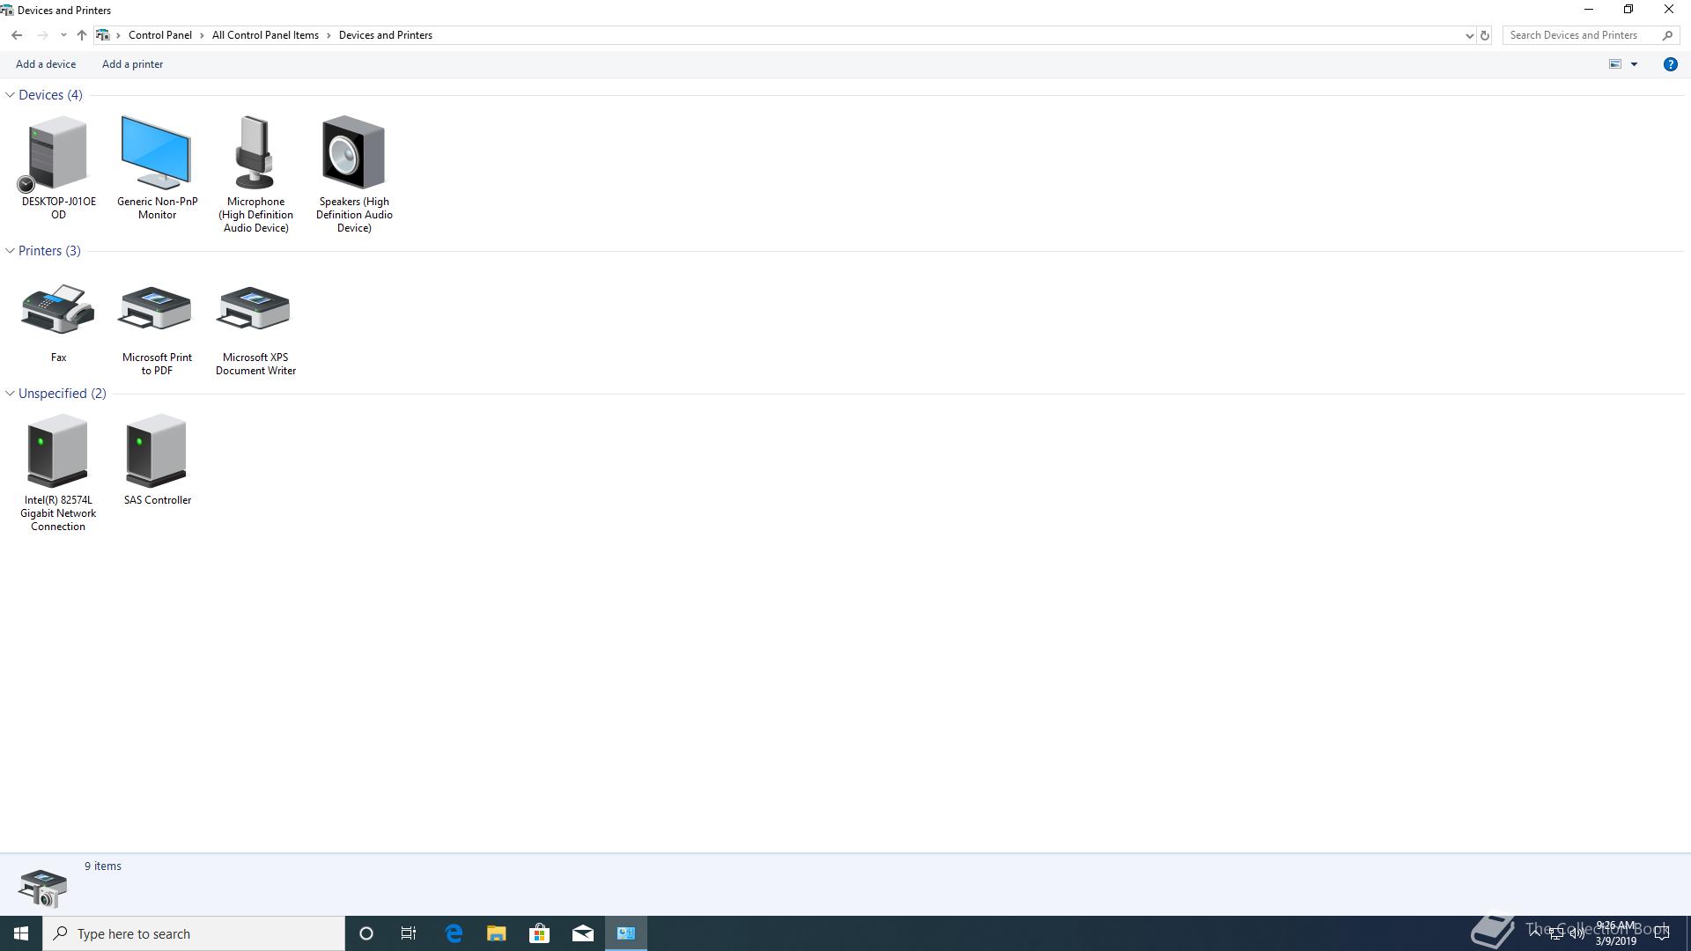Click Control Panel in the address path
The image size is (1691, 951).
pyautogui.click(x=159, y=35)
